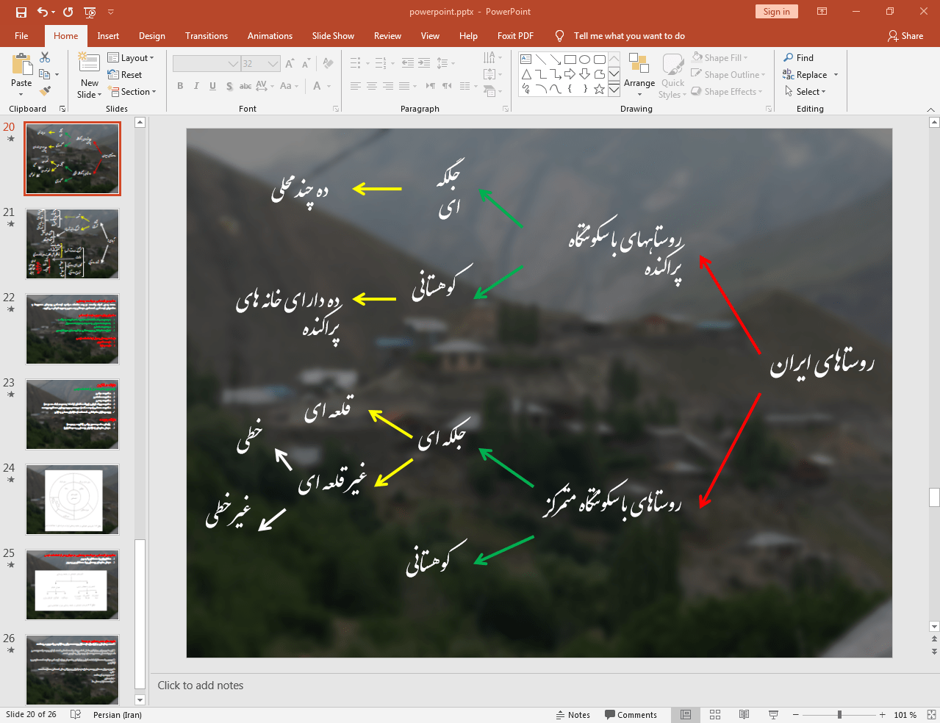Zoom out with the minus button

click(x=795, y=715)
